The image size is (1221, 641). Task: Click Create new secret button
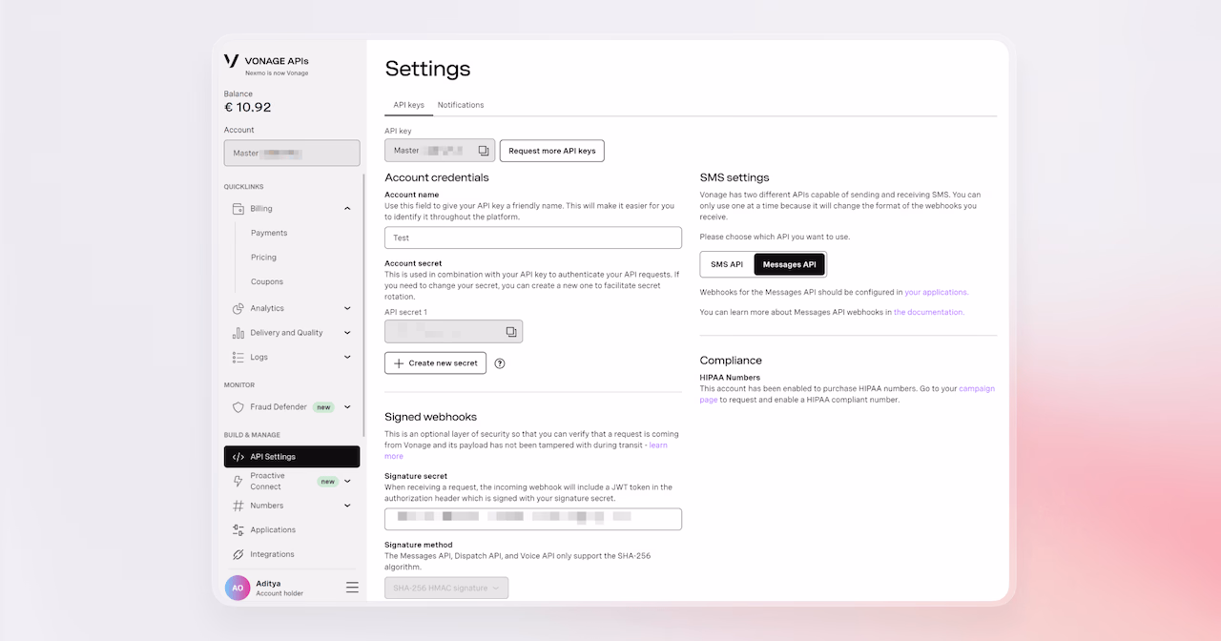(436, 363)
